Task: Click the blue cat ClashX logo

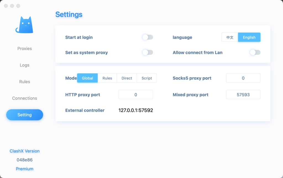Action: (x=24, y=25)
